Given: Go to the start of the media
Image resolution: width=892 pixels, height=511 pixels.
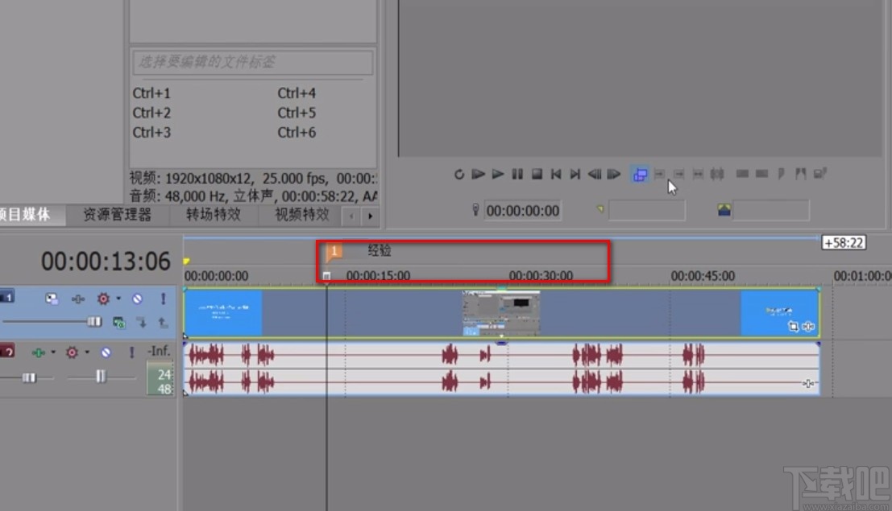Looking at the screenshot, I should [x=556, y=174].
